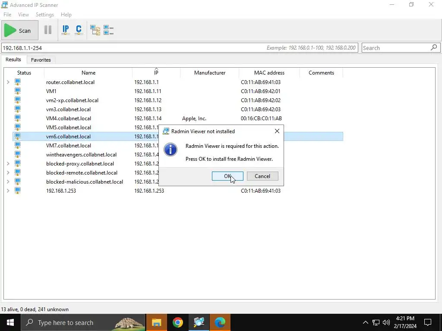442x331 pixels.
Task: Click the computer icon beside VM1
Action: click(x=17, y=91)
